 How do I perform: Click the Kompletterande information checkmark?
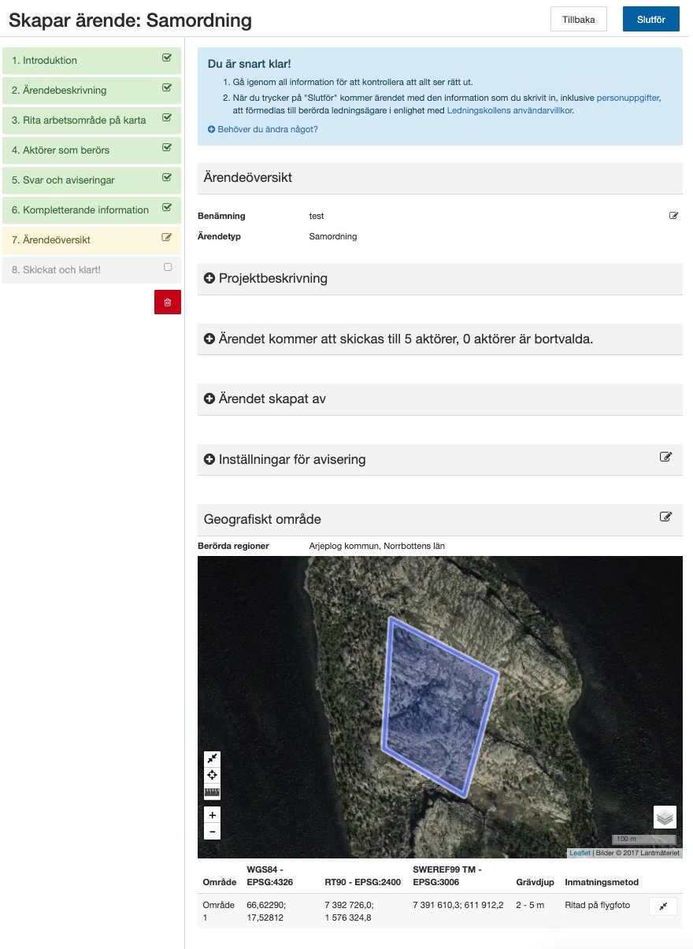166,208
